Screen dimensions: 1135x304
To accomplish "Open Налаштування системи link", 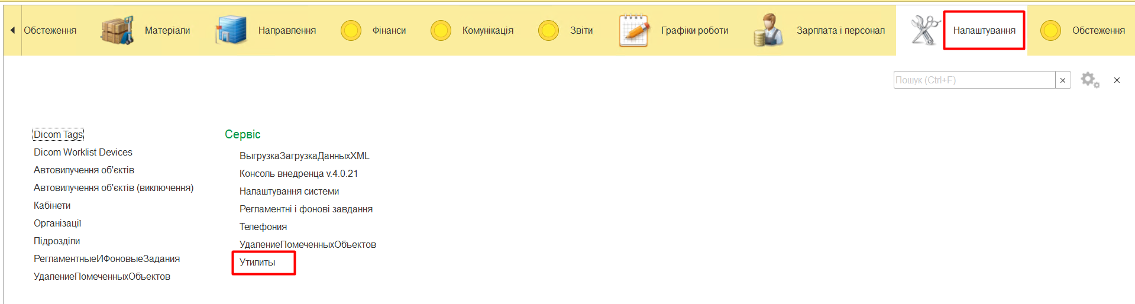I will tap(289, 191).
